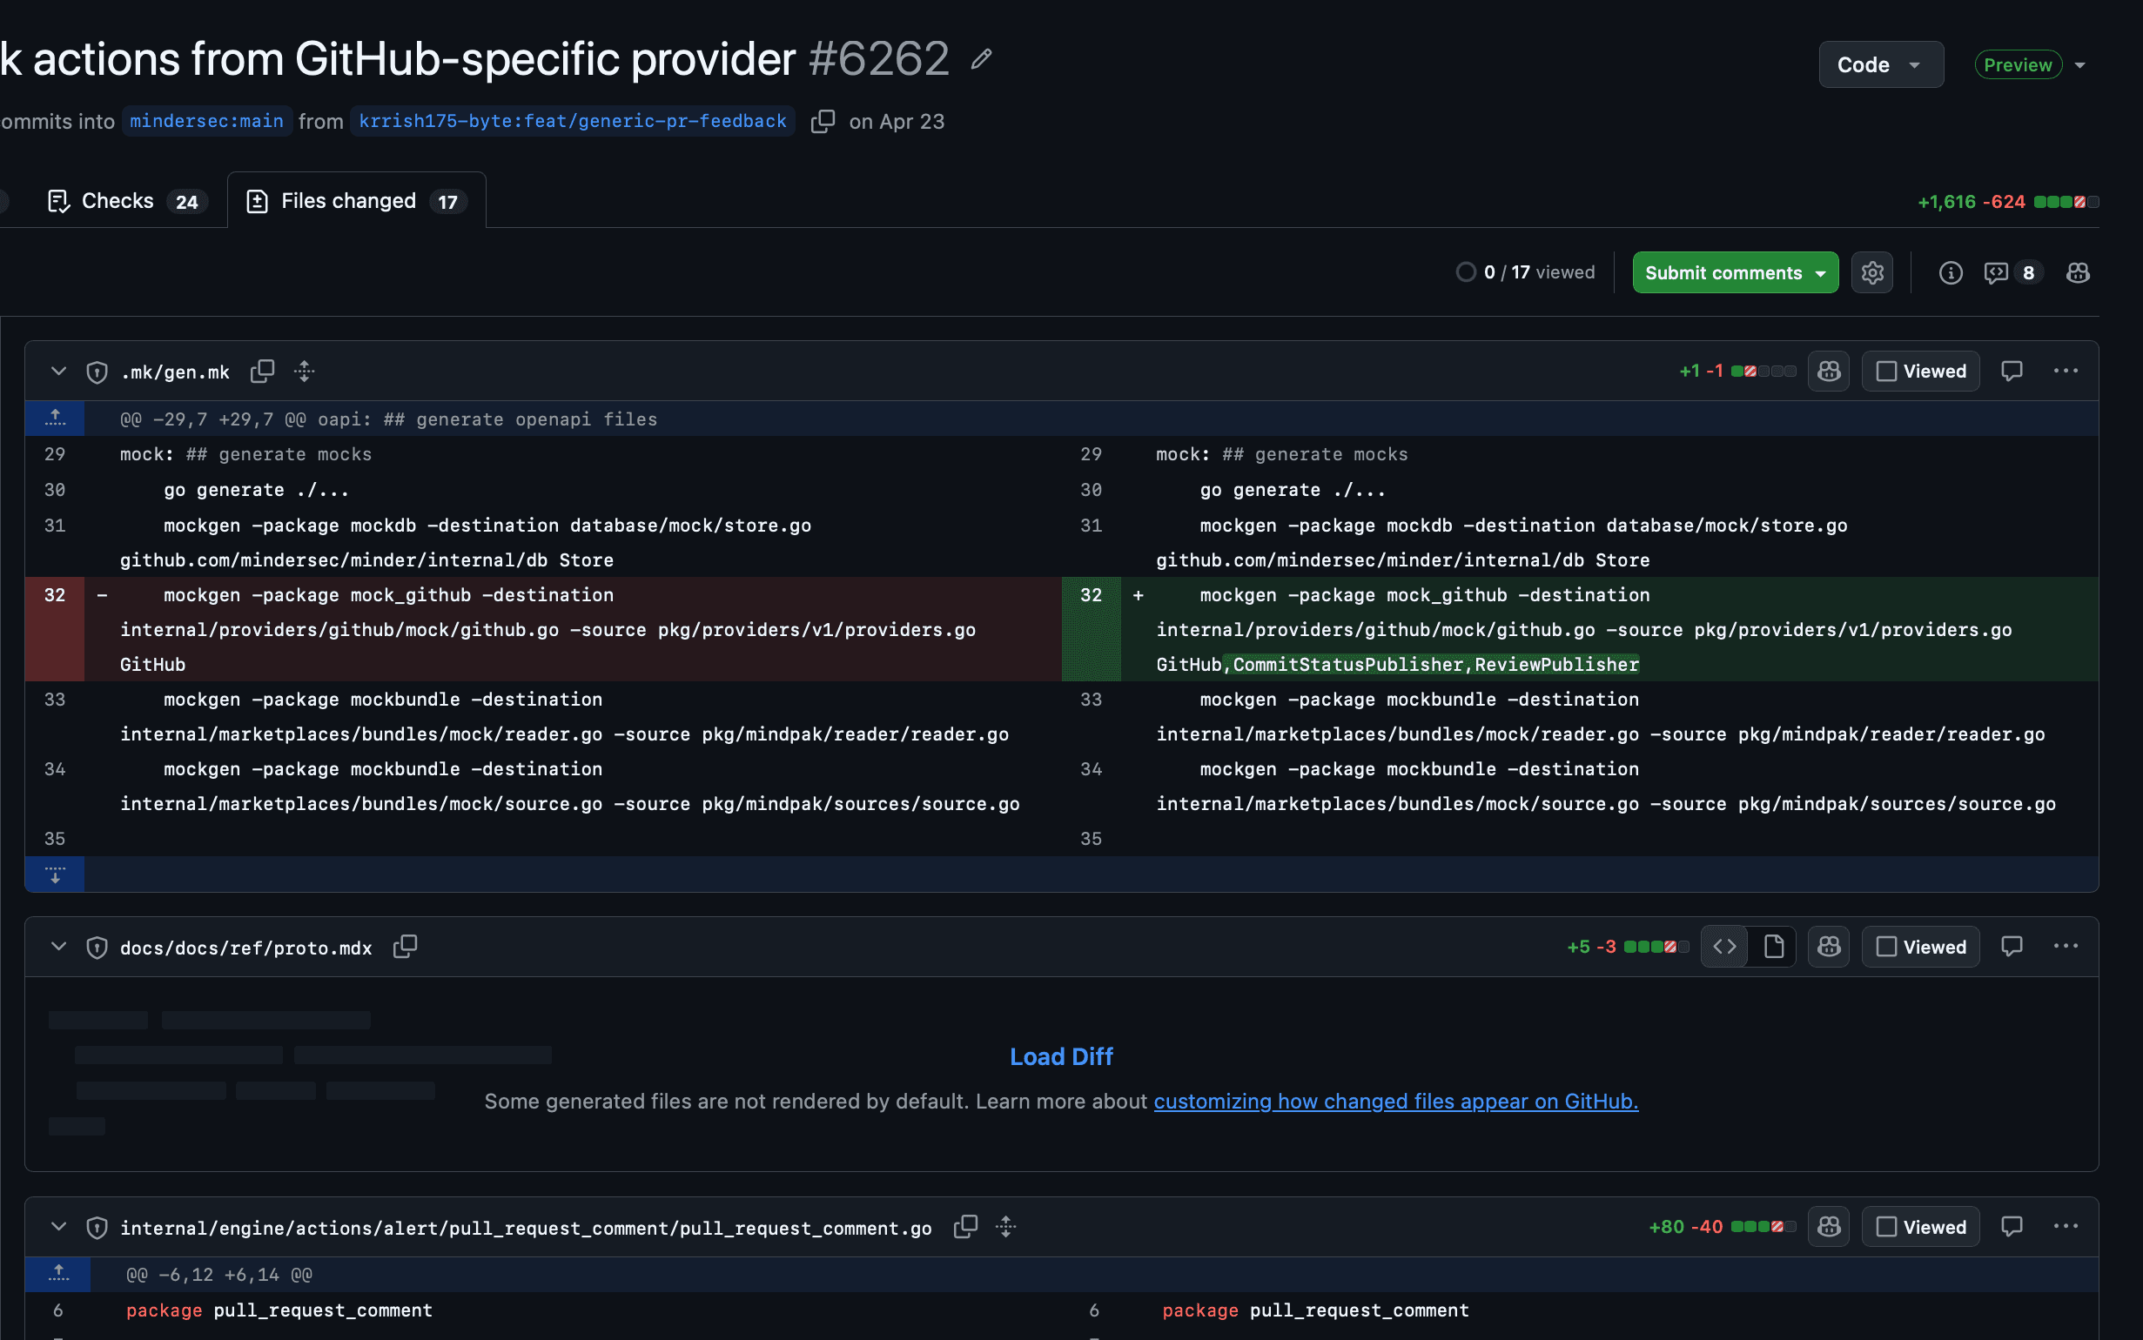Open the mindersec:main base branch link
2143x1340 pixels.
point(206,122)
